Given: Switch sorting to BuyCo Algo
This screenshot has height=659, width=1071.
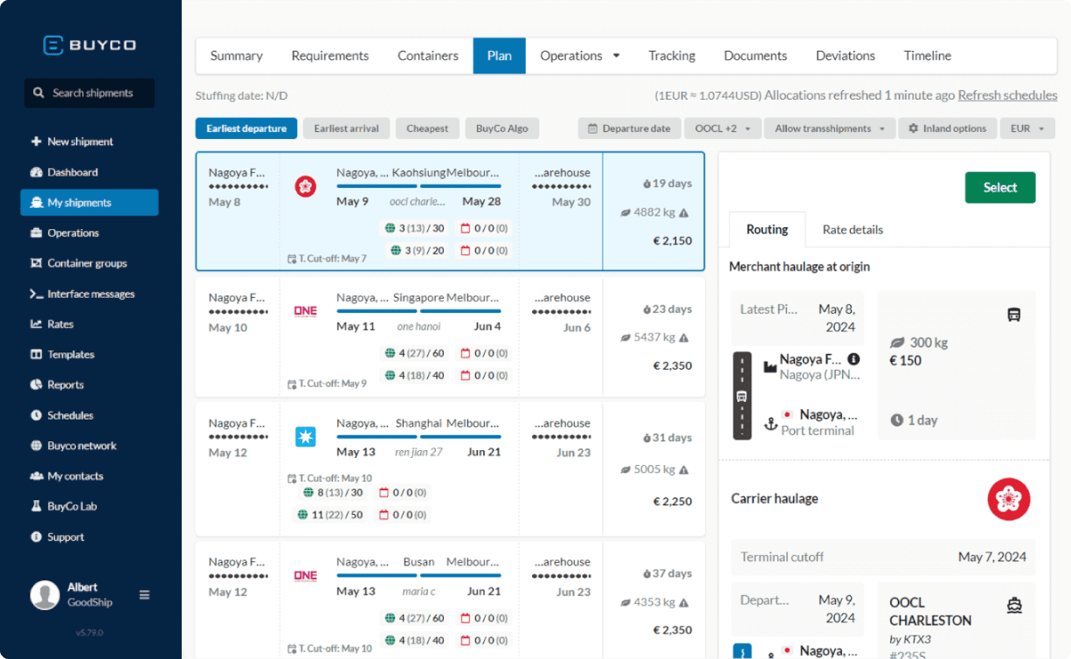Looking at the screenshot, I should 502,128.
